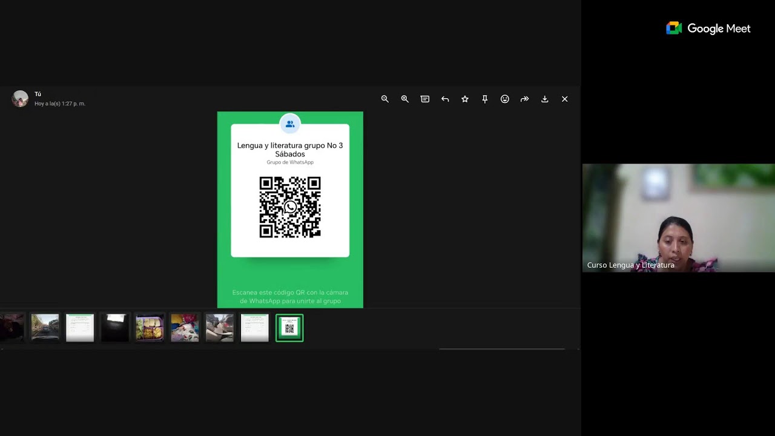Forward the QR code image
Viewport: 775px width, 436px height.
pyautogui.click(x=524, y=99)
